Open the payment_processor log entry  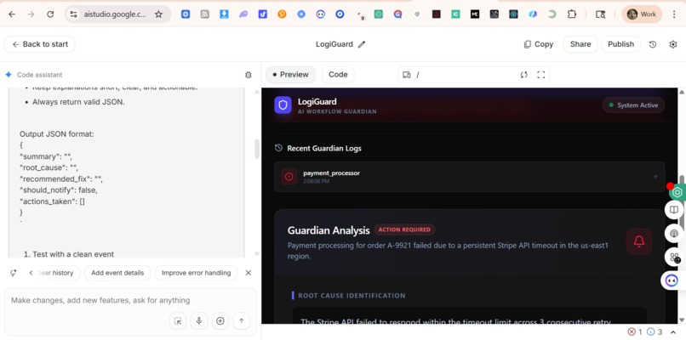click(x=470, y=177)
